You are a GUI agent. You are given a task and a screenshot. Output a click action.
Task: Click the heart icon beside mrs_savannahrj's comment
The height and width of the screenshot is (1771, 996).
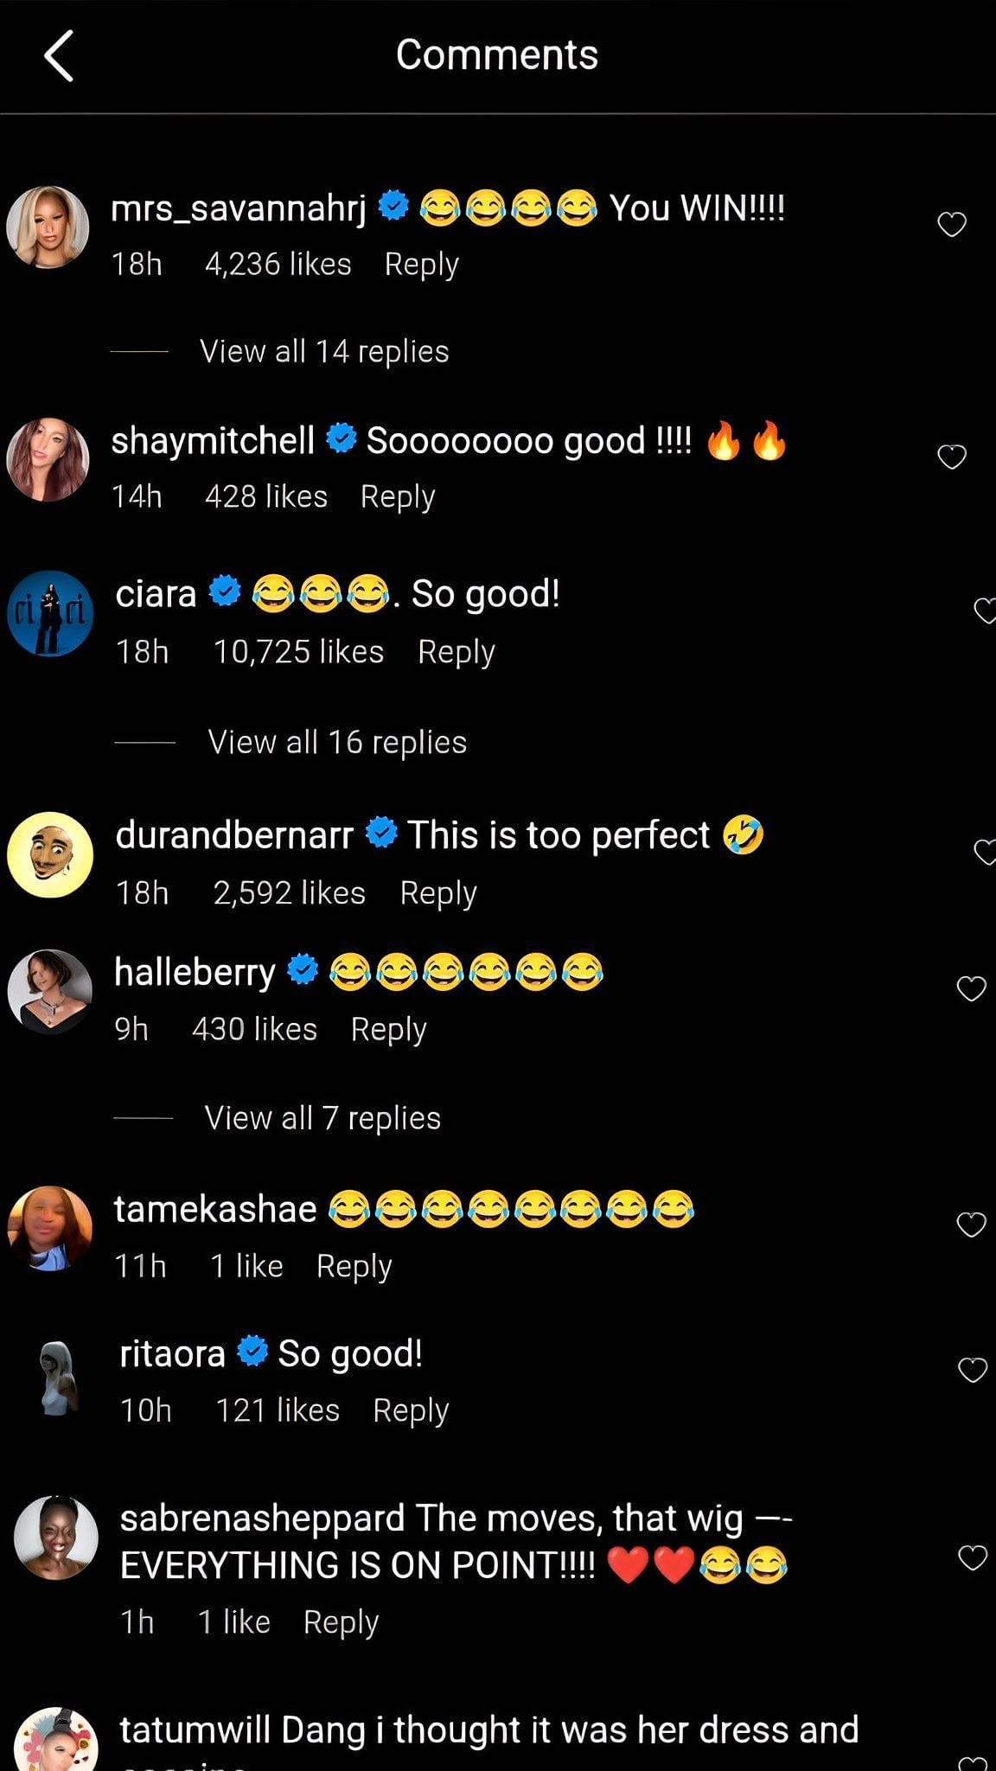[x=954, y=223]
